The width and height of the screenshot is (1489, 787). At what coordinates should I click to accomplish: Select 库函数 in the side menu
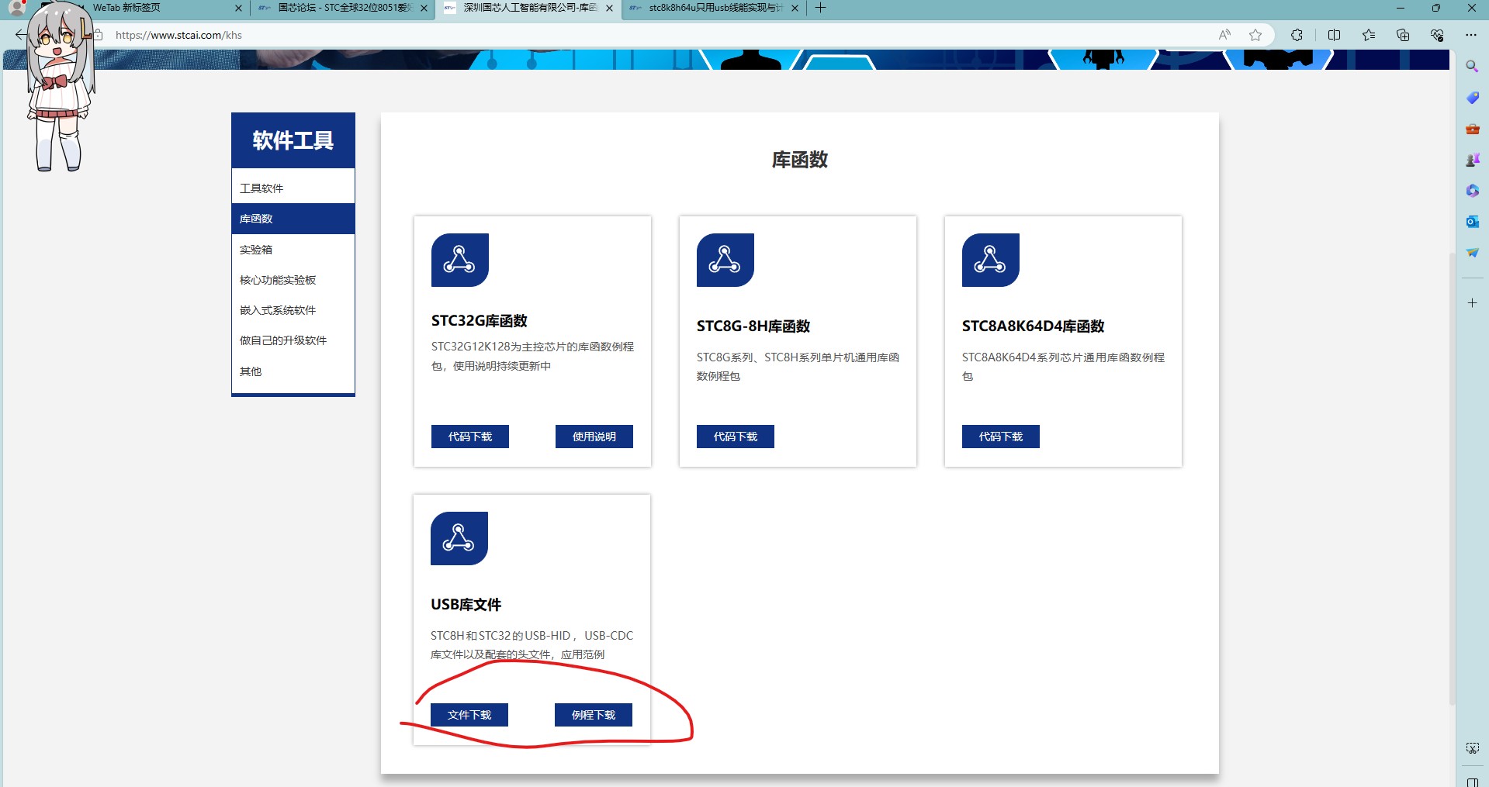click(x=293, y=219)
